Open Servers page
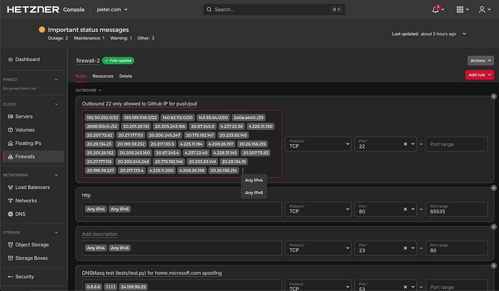The width and height of the screenshot is (499, 291). pos(33,116)
